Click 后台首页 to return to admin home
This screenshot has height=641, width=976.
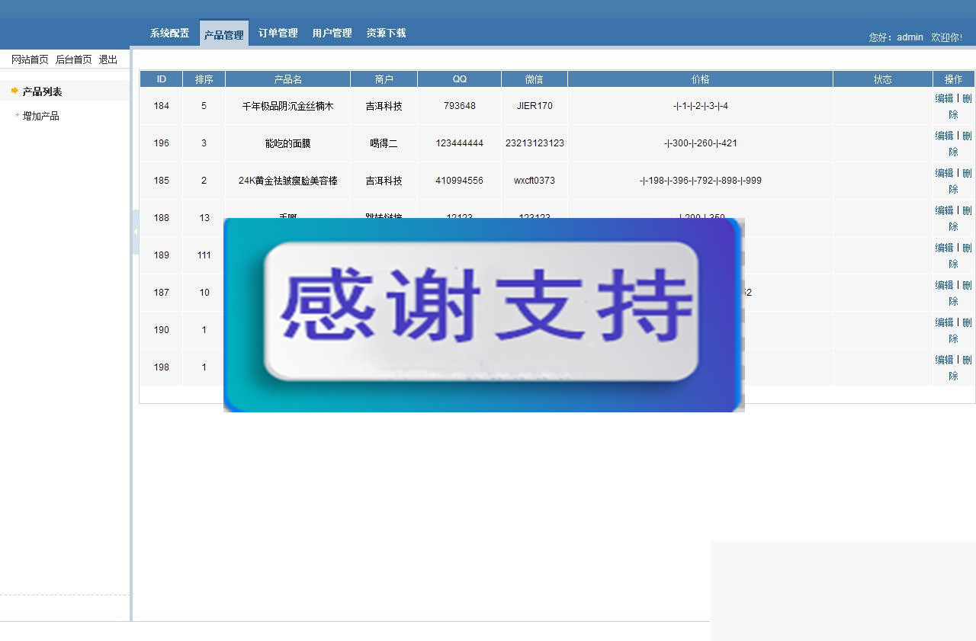(73, 59)
